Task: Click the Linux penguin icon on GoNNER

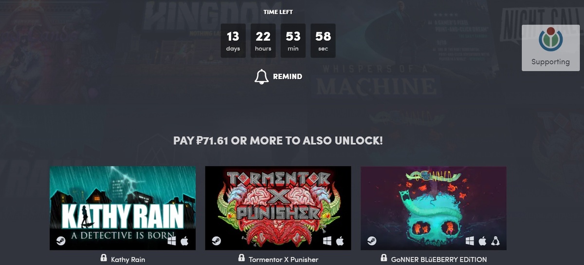Action: click(x=495, y=241)
